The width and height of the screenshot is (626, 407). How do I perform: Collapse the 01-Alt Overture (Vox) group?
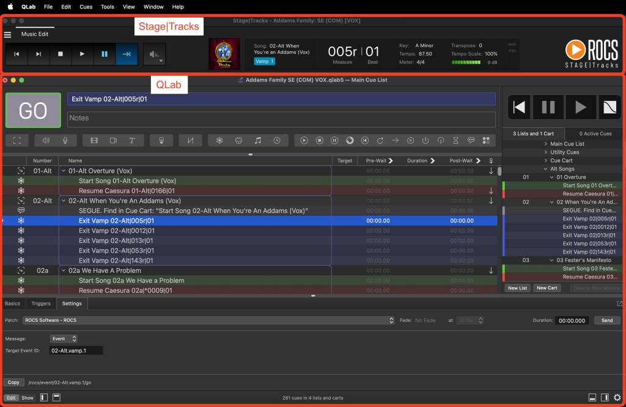point(64,171)
